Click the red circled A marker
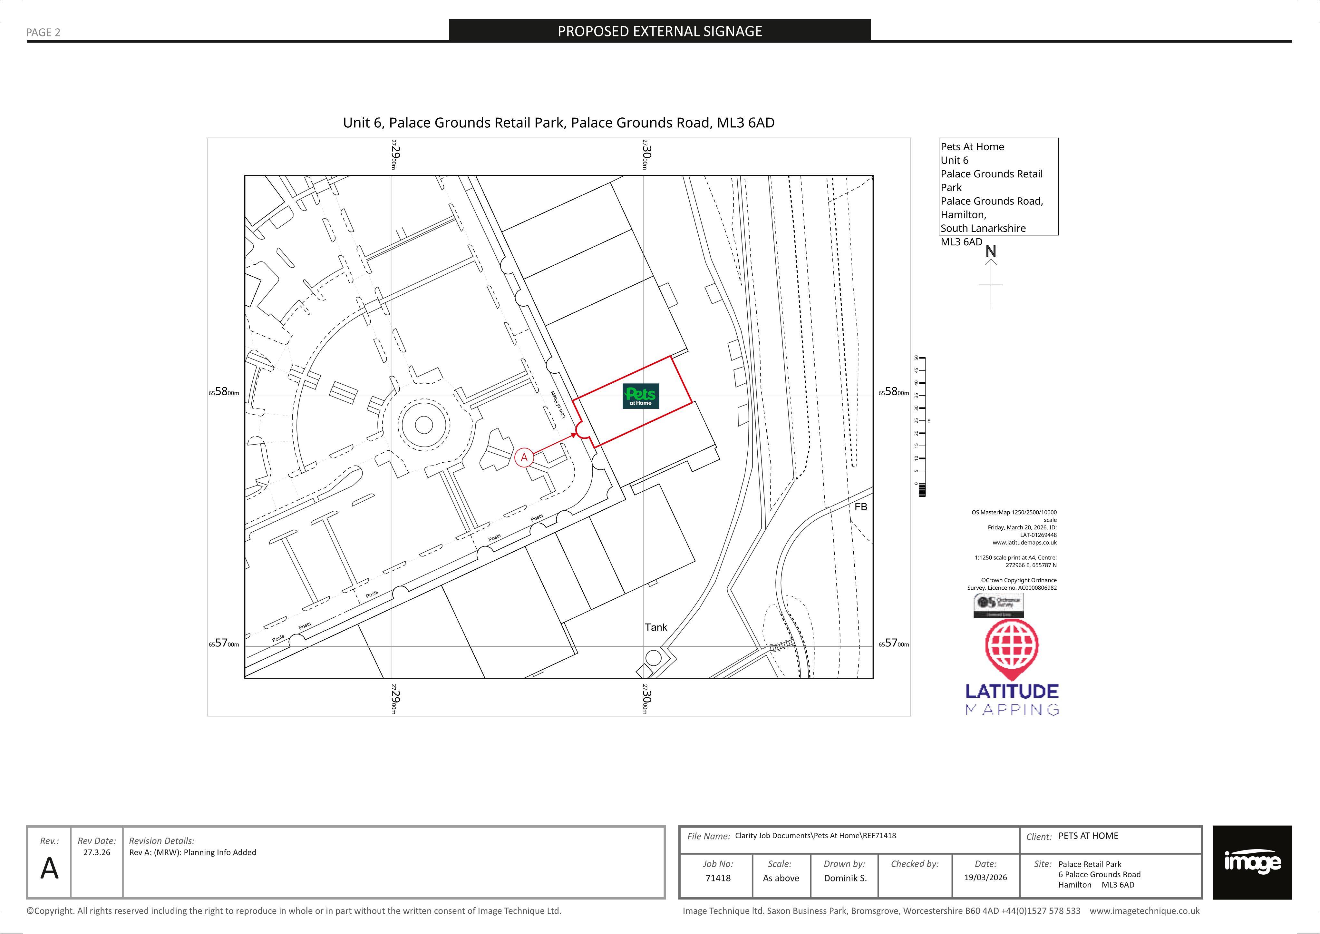This screenshot has height=934, width=1320. 524,458
